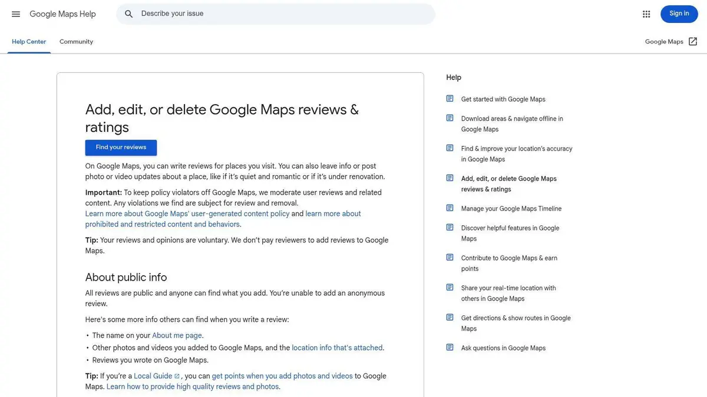Click the article title Add, edit, or delete
This screenshot has height=397, width=707.
(222, 118)
